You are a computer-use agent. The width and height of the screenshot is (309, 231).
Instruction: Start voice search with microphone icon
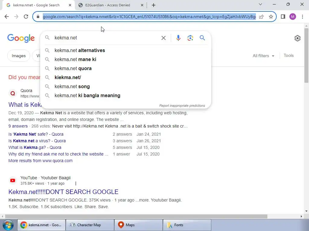(178, 38)
